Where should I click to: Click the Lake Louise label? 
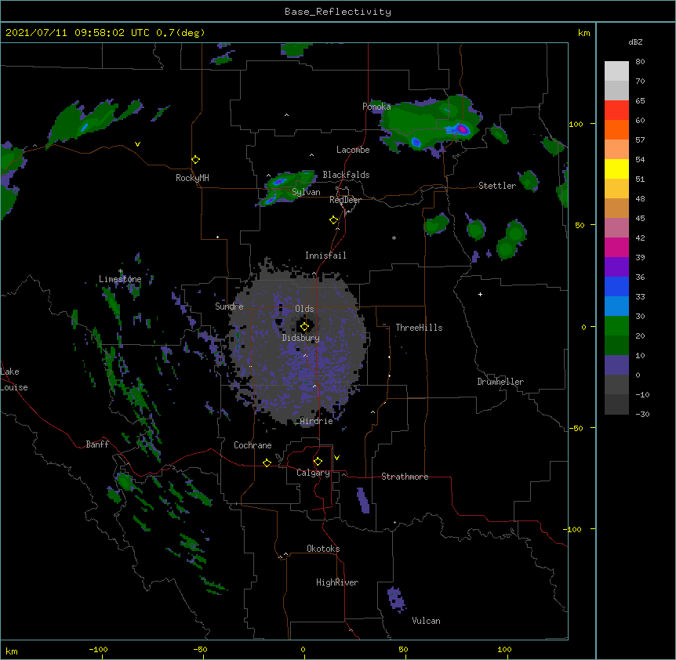tap(14, 379)
